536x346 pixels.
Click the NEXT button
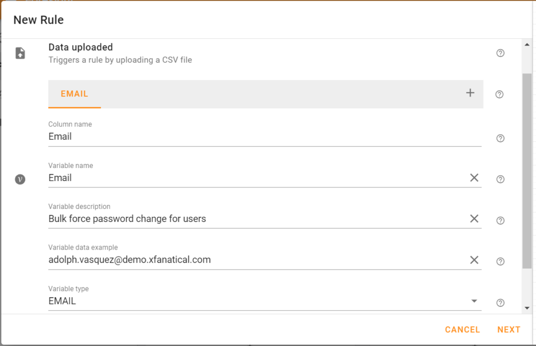click(508, 329)
